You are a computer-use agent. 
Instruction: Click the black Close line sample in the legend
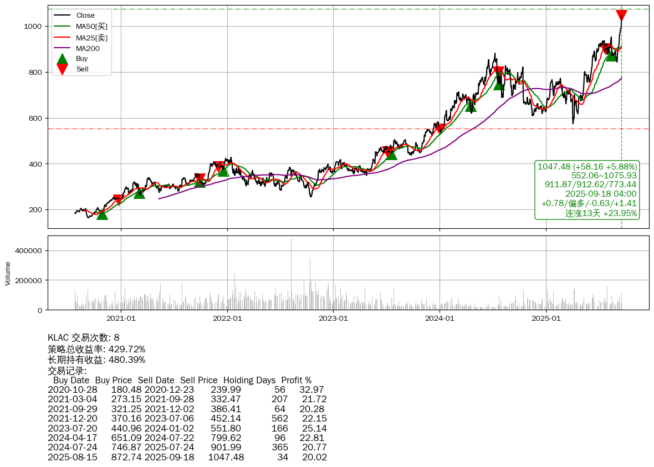pos(63,16)
